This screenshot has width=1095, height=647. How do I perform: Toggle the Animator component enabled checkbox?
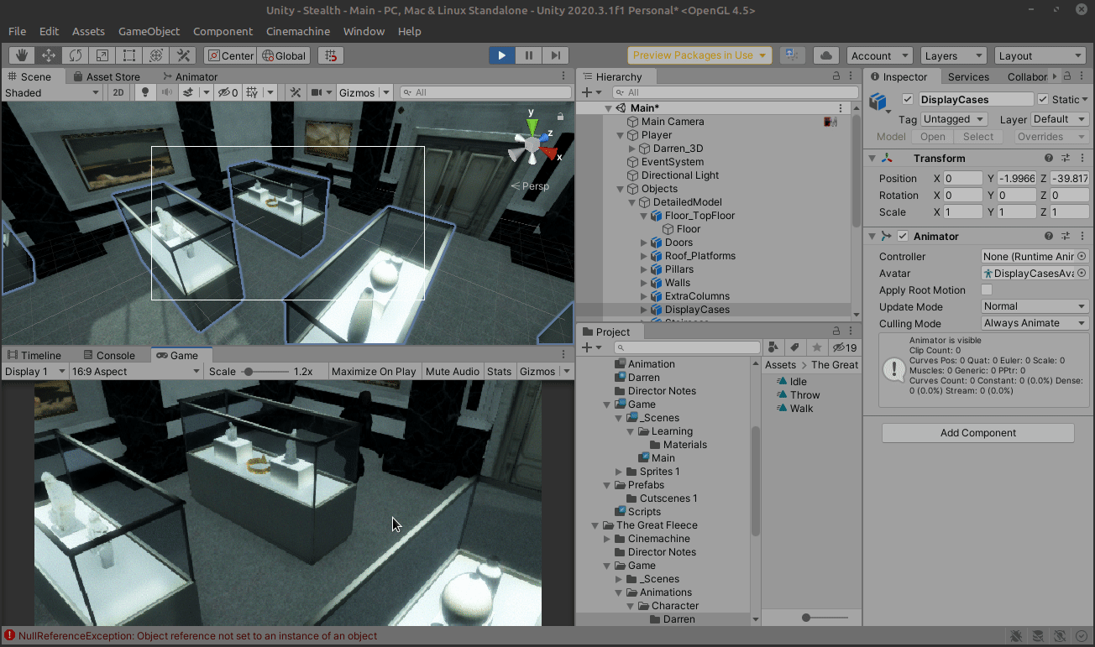click(x=903, y=236)
